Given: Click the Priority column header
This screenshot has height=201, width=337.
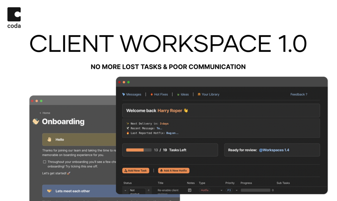Looking at the screenshot, I should 230,183.
